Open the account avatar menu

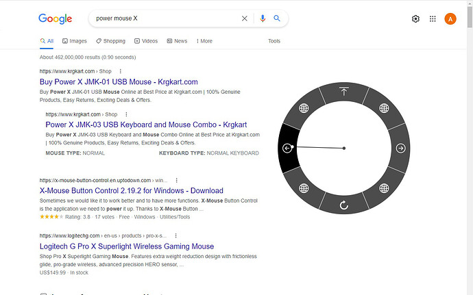click(450, 19)
